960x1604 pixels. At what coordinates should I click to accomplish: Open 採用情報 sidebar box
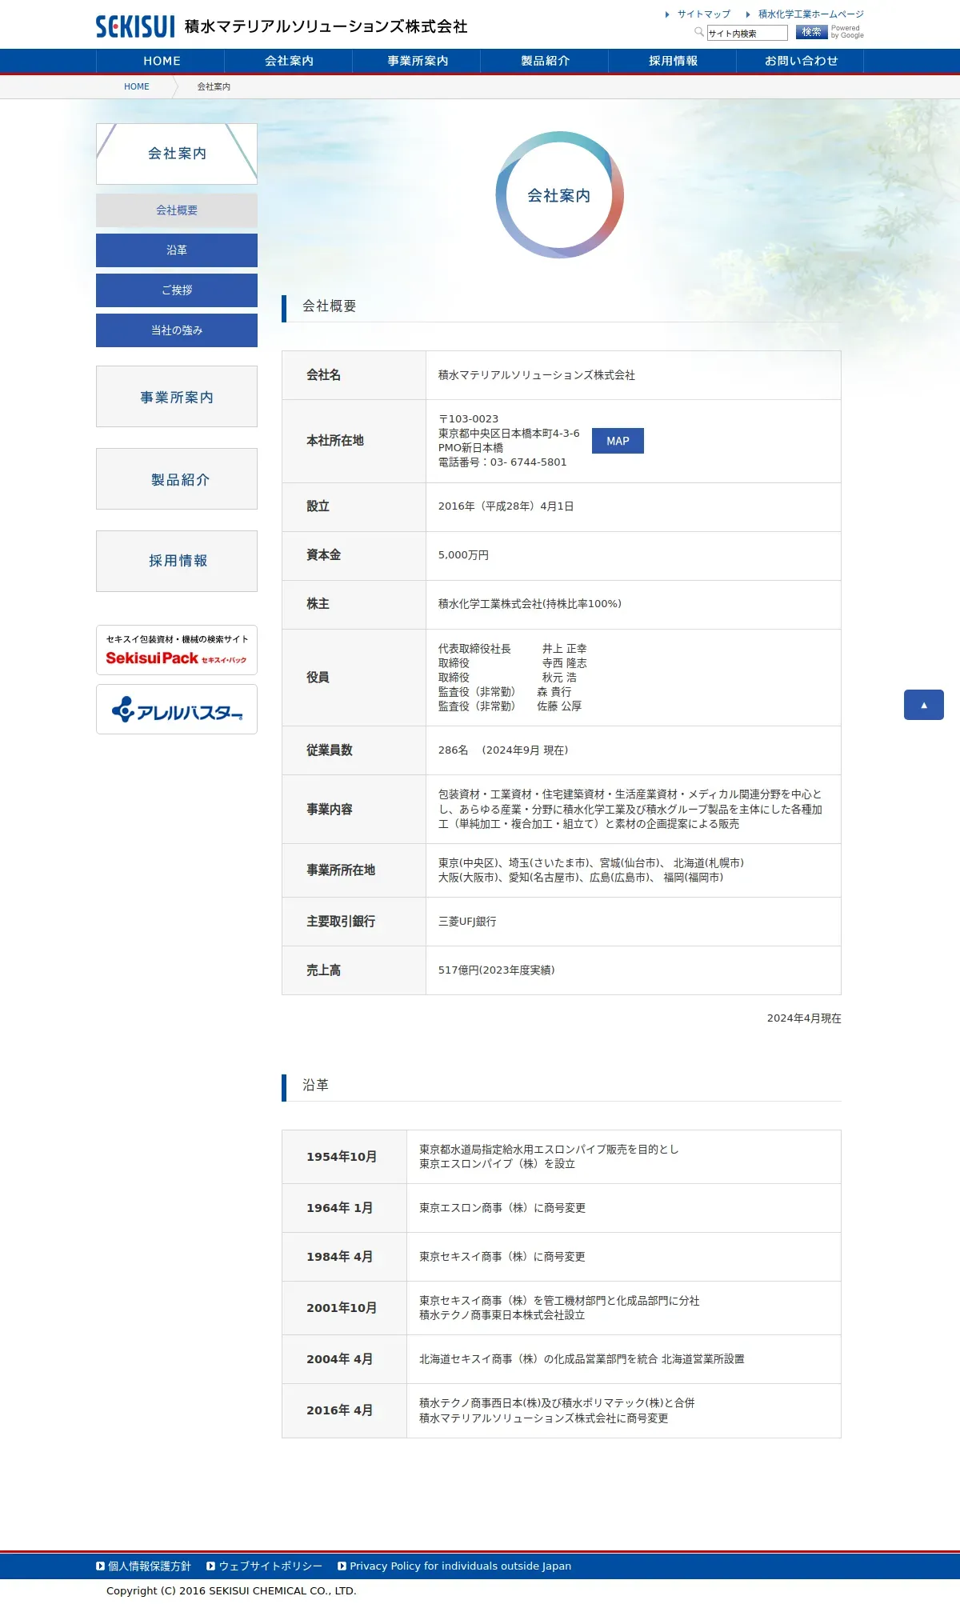click(177, 562)
